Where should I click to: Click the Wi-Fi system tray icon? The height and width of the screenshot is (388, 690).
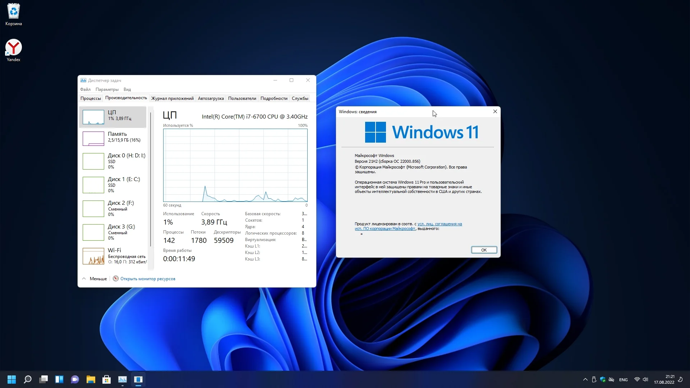coord(637,379)
